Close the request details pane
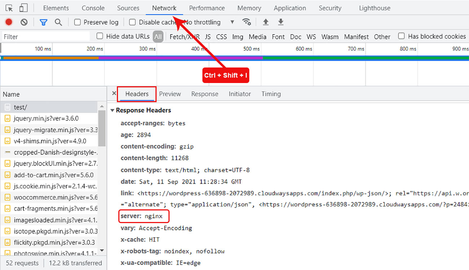Viewport: 469px width, 270px height. point(114,93)
